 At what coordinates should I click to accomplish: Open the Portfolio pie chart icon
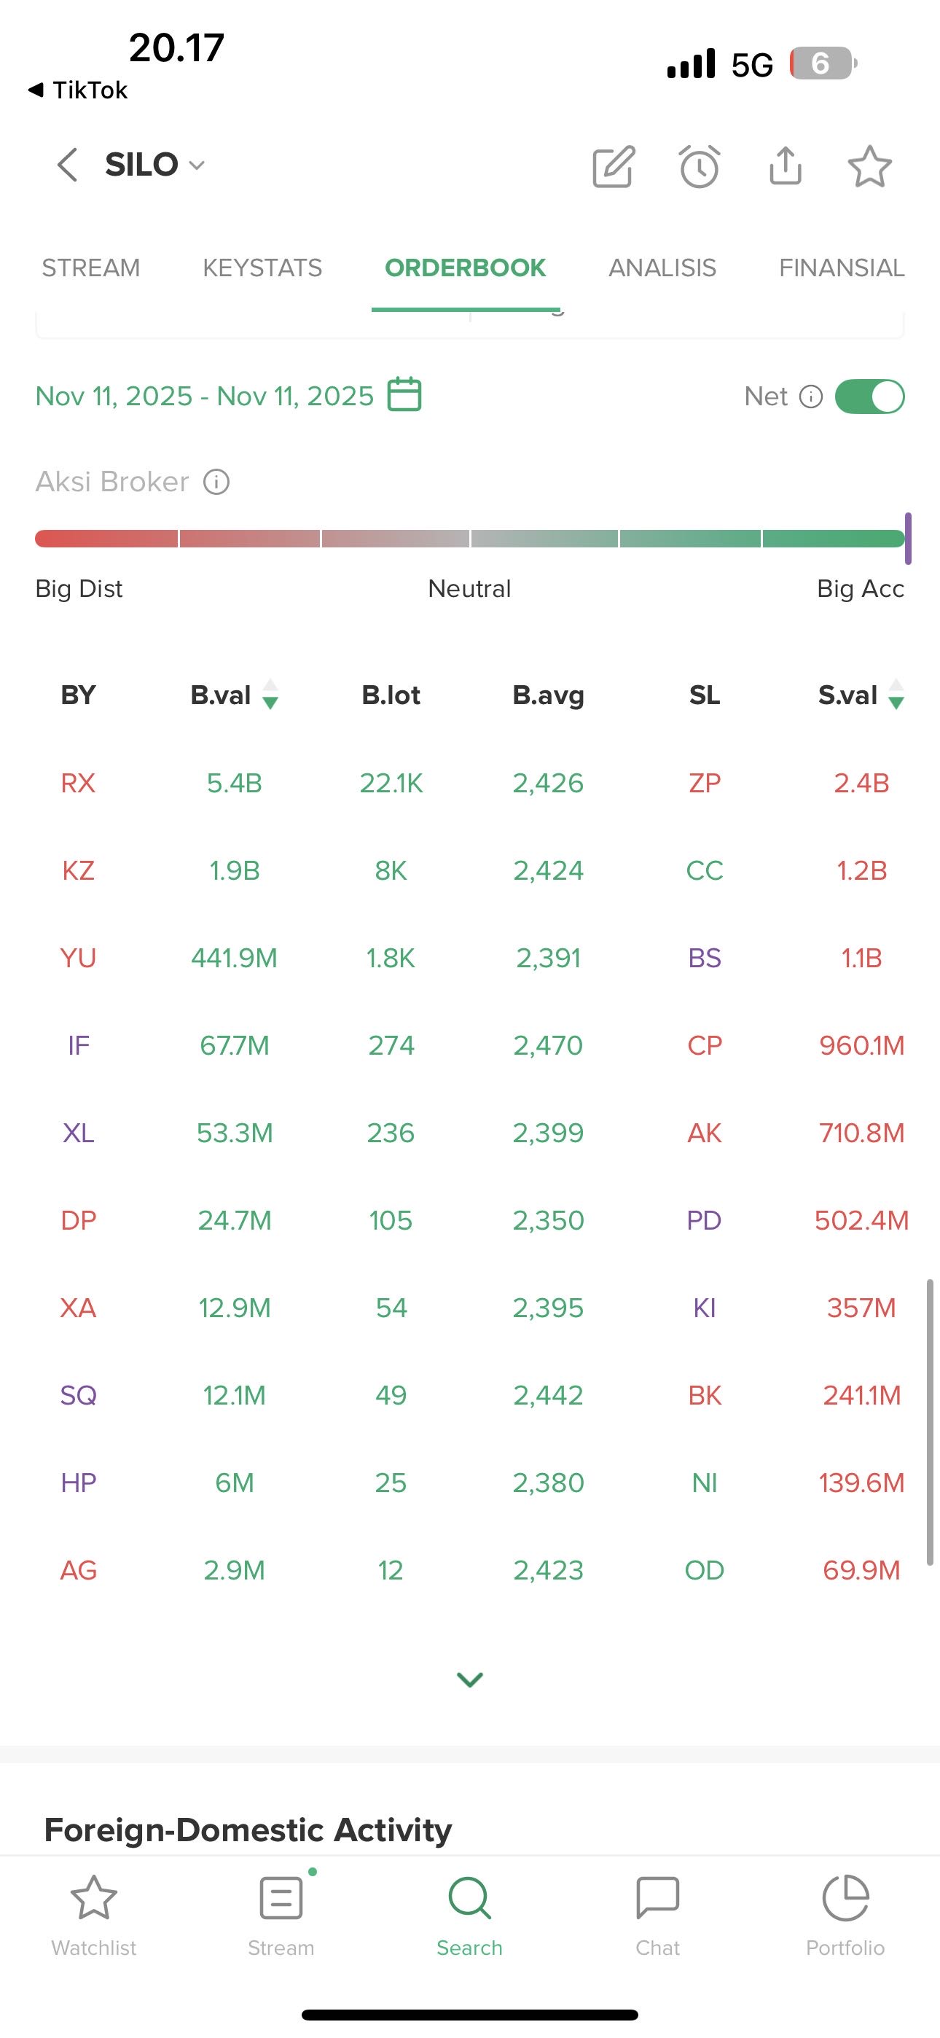845,1898
